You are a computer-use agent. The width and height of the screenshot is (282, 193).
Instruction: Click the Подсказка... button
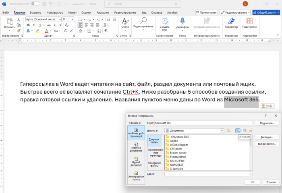267,123
